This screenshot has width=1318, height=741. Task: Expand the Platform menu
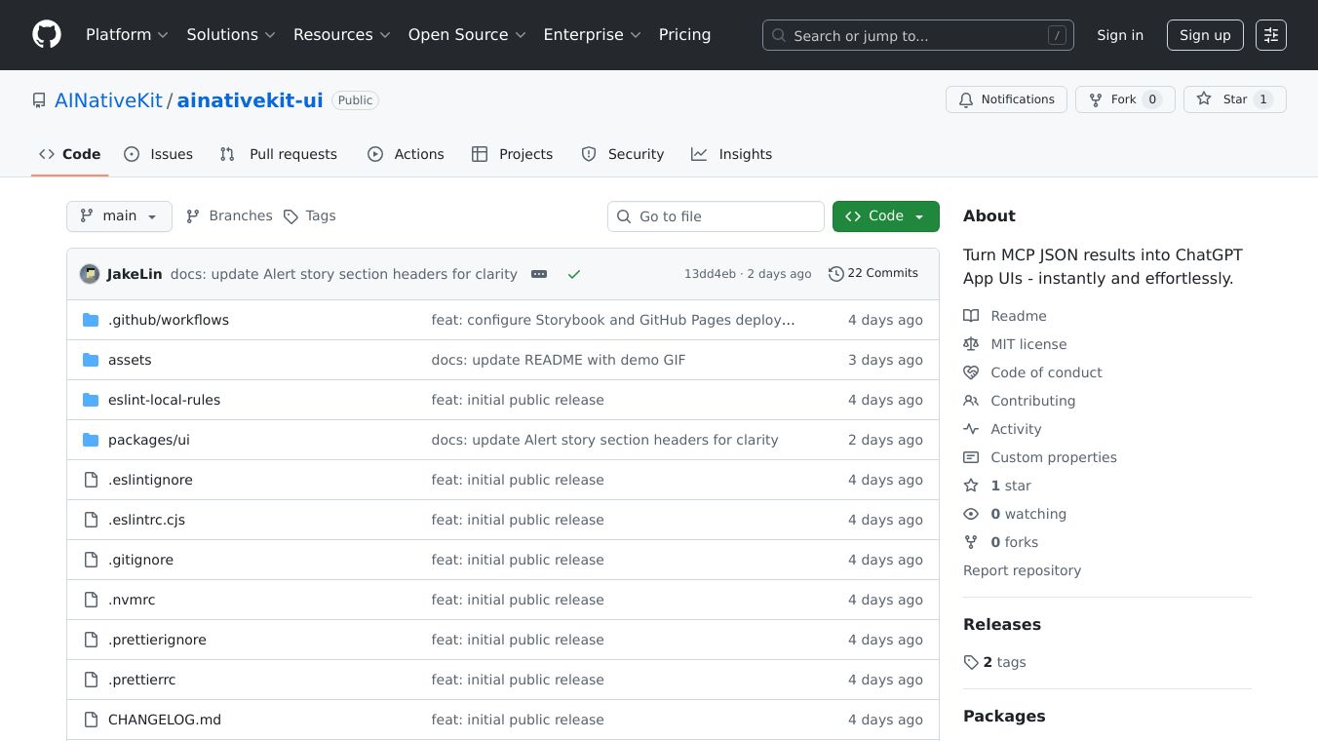(127, 35)
